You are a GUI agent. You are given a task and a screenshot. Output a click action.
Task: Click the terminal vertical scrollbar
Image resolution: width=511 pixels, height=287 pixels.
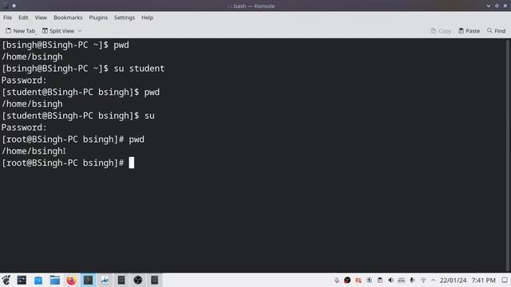pos(509,155)
